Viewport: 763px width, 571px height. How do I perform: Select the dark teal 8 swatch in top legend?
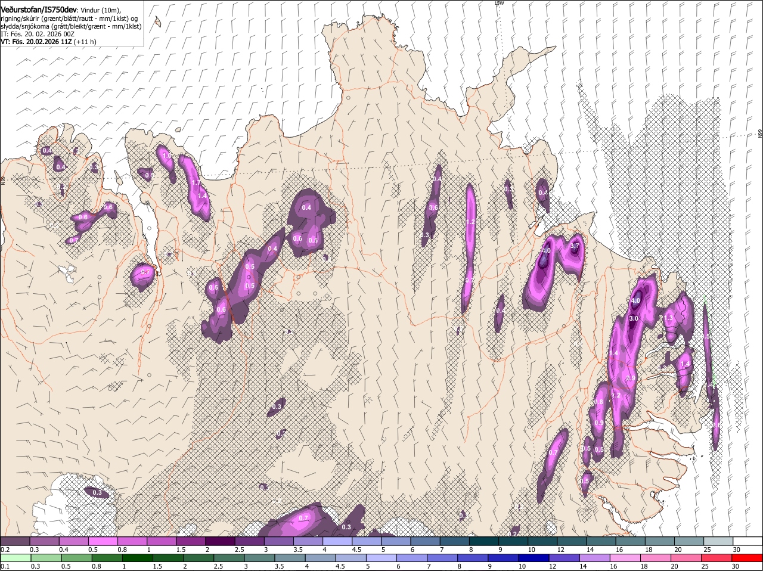[483, 541]
